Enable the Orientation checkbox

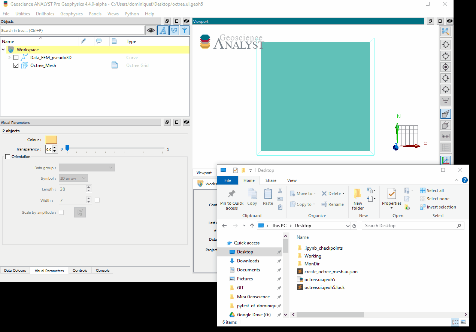(x=8, y=157)
